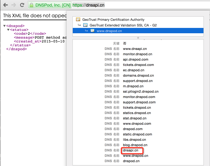210x166 pixels.
Task: Click DNS name www.dnspod.com
Action: [x=137, y=124]
